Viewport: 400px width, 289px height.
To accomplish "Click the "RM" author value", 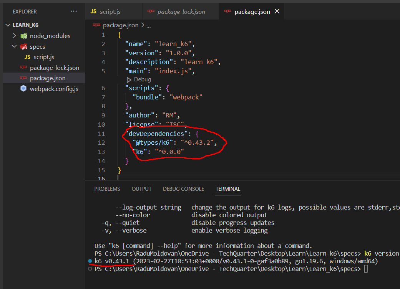I will coord(169,116).
